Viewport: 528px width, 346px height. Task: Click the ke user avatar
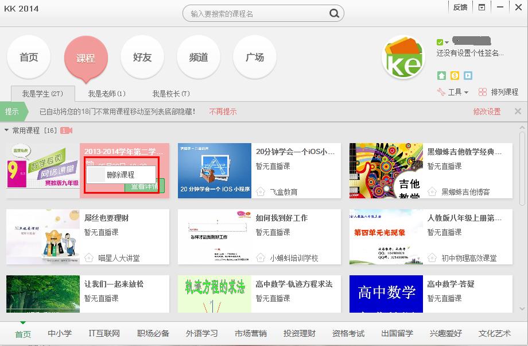click(403, 57)
